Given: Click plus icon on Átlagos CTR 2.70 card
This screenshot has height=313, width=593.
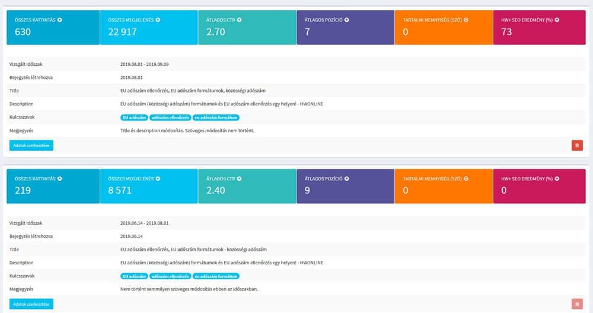Looking at the screenshot, I should [x=240, y=20].
